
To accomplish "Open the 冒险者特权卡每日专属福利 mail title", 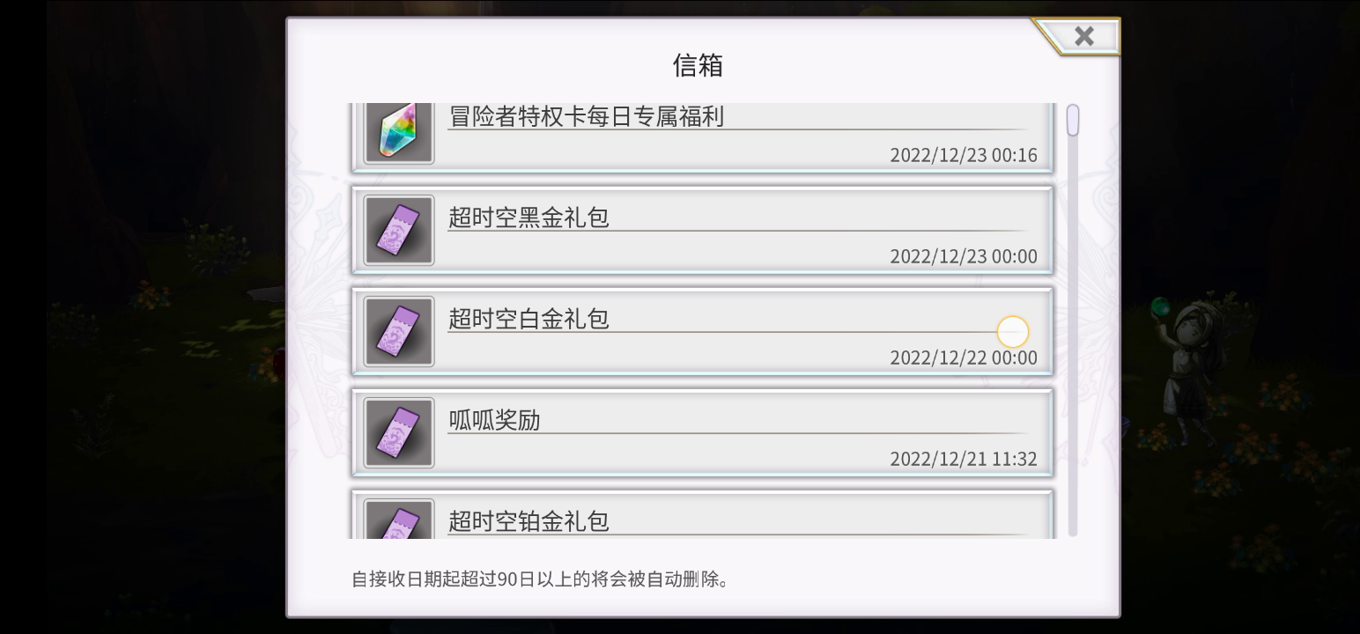I will pos(587,116).
